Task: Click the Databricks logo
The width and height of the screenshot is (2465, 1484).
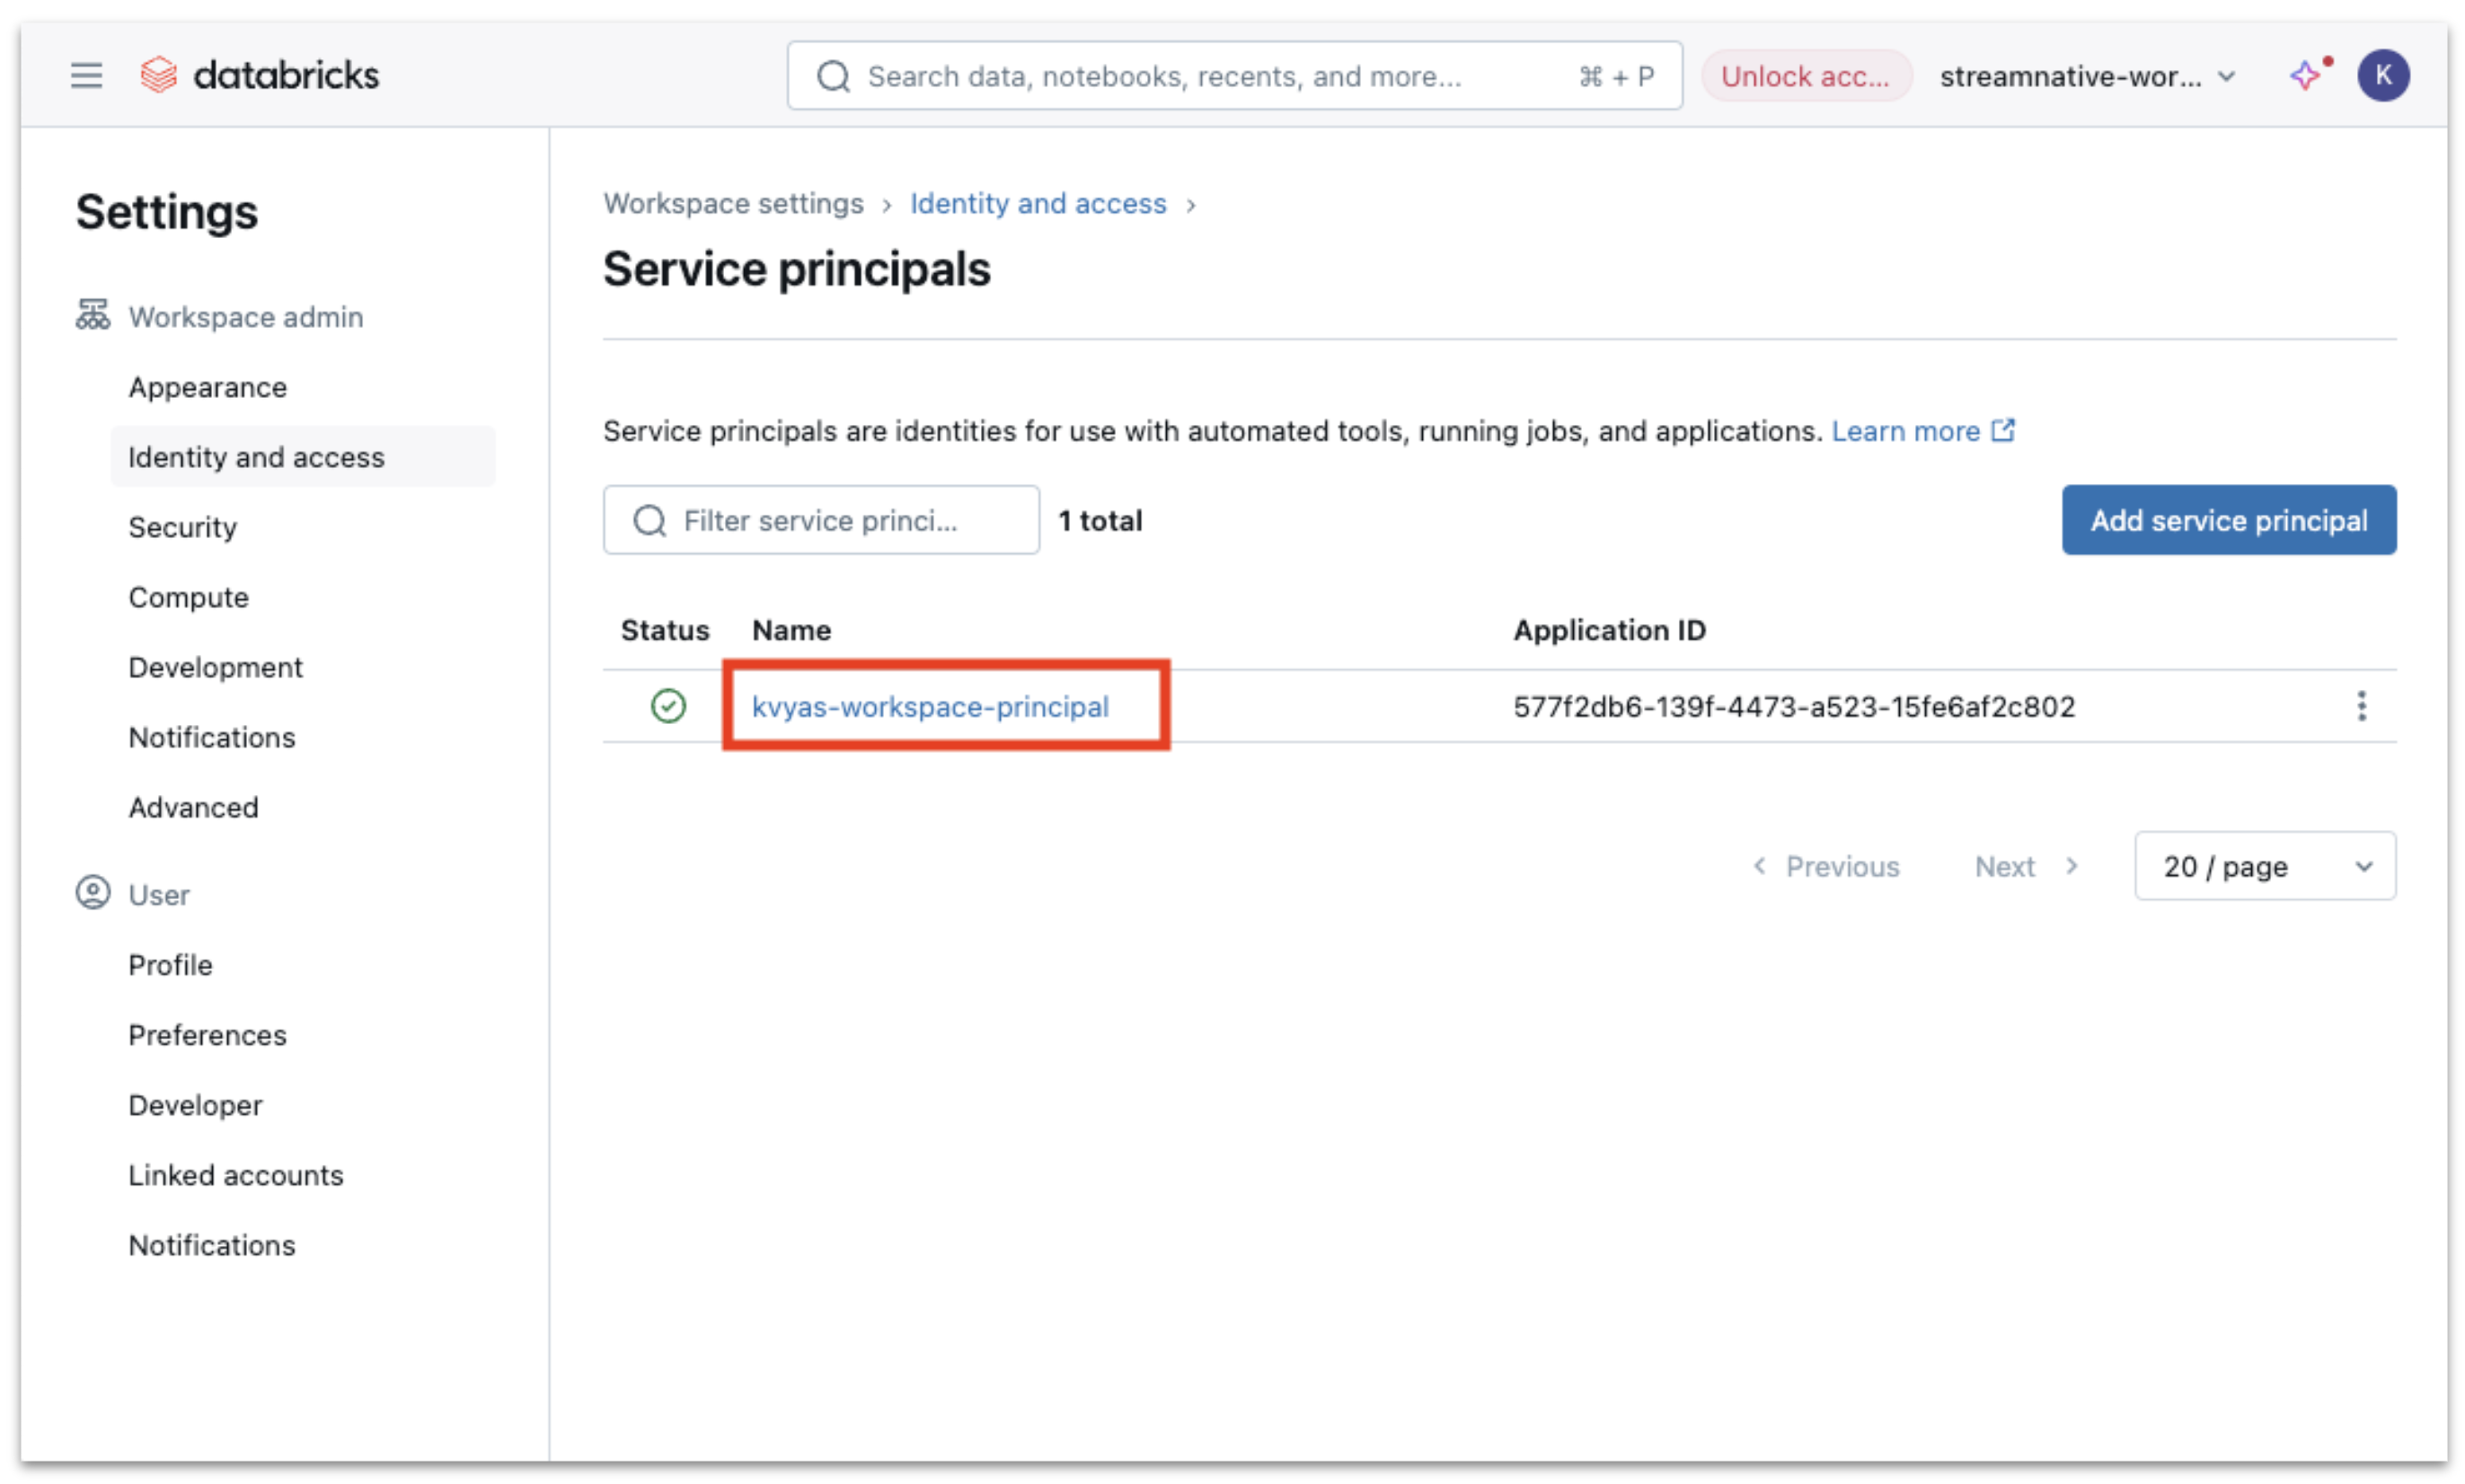Action: (x=259, y=75)
